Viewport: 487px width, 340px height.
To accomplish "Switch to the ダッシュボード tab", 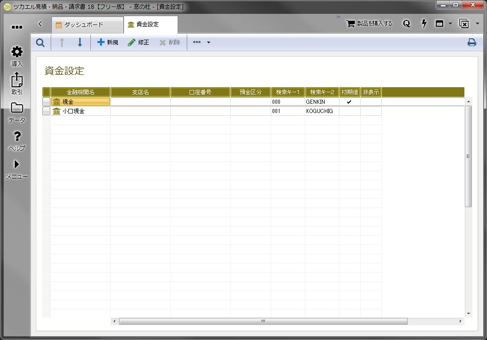I will (87, 24).
